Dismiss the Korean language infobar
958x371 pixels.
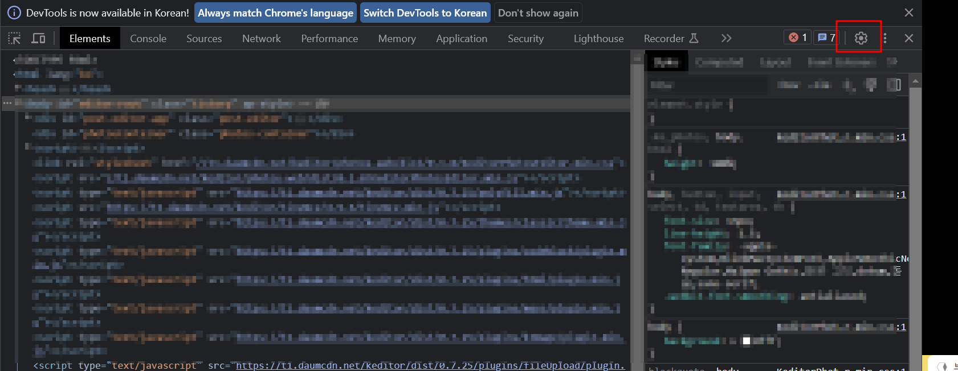coord(908,13)
